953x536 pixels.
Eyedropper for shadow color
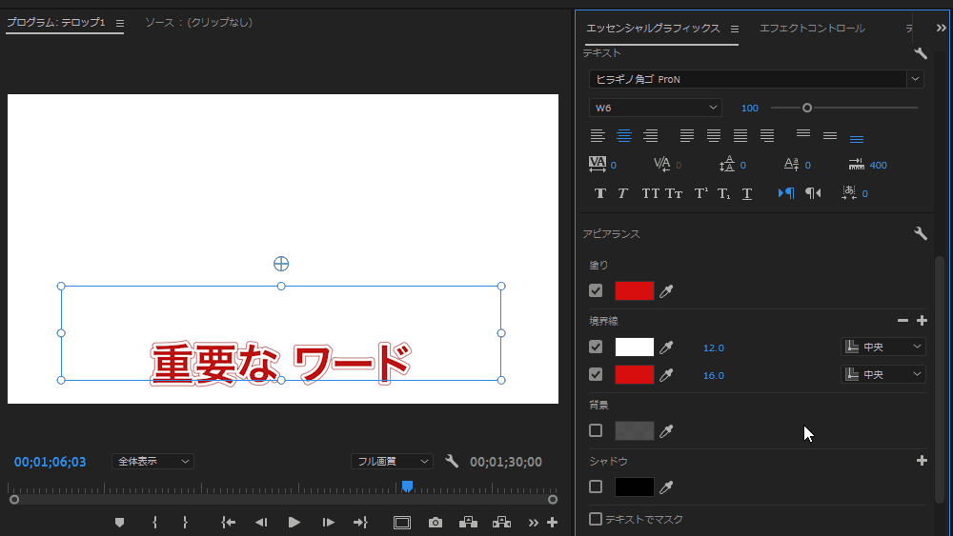666,486
